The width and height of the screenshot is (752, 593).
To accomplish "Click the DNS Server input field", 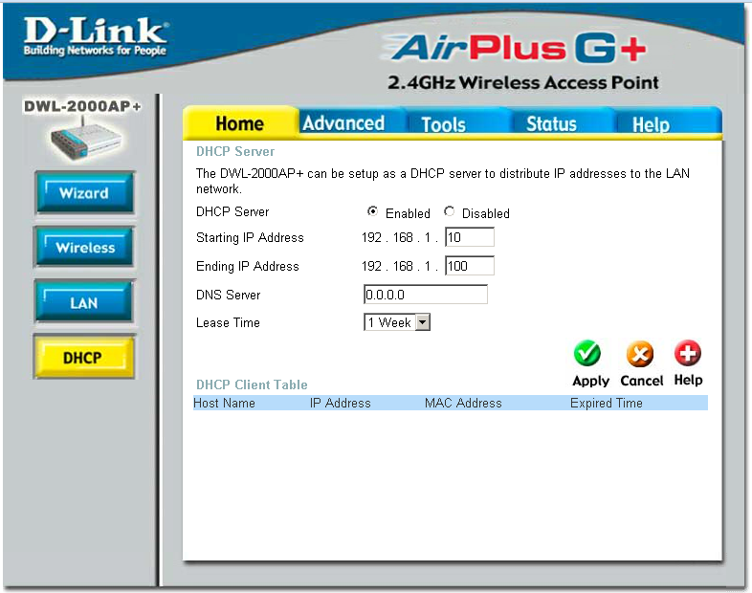I will coord(425,295).
